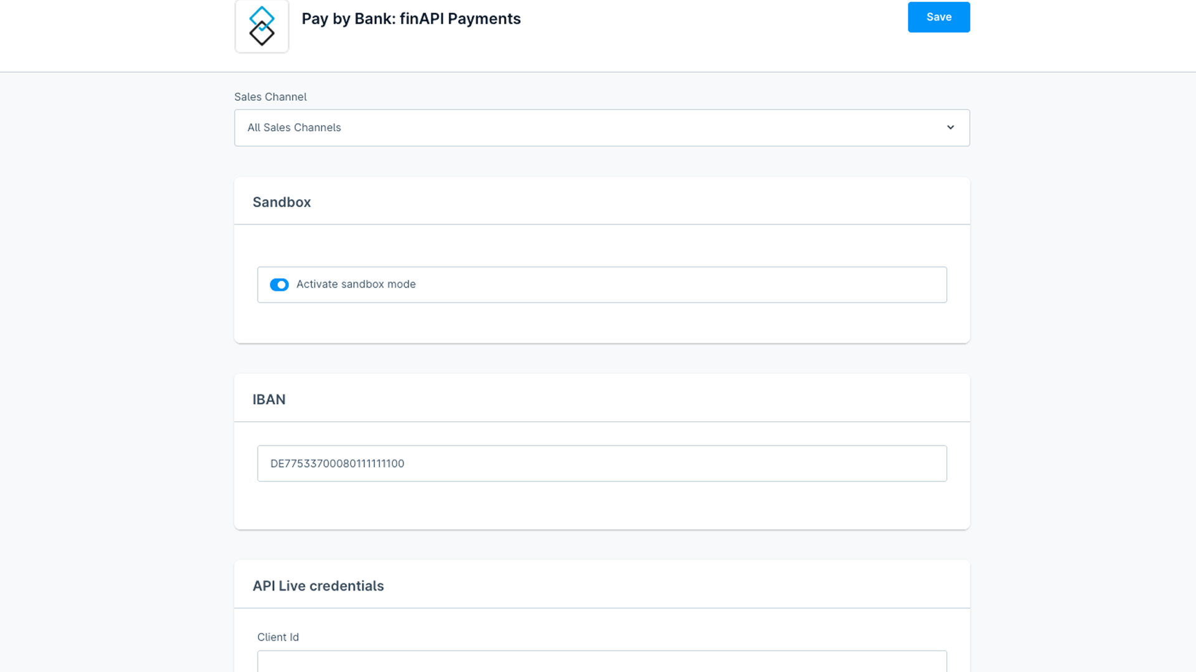Click the finAPI diamond logo icon
The image size is (1196, 672).
262,26
